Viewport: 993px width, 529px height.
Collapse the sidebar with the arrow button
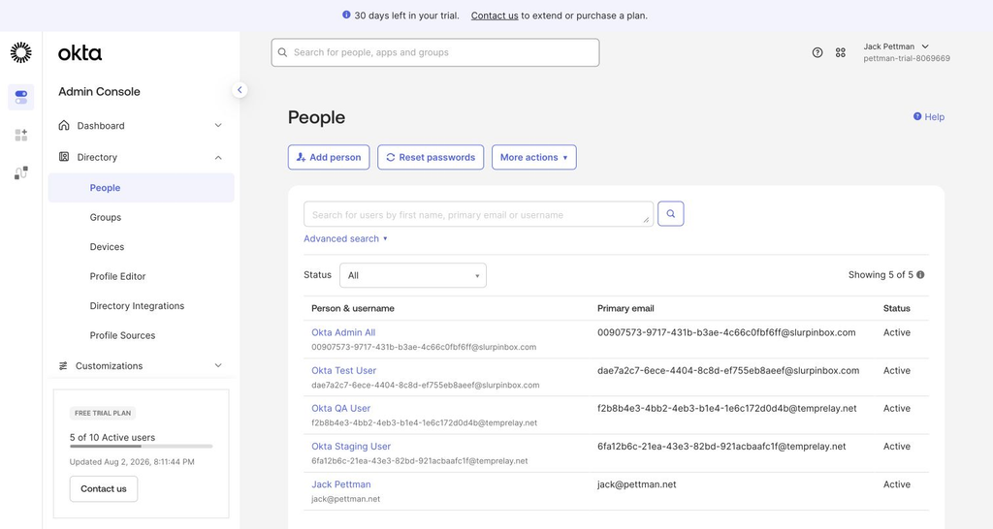click(240, 90)
